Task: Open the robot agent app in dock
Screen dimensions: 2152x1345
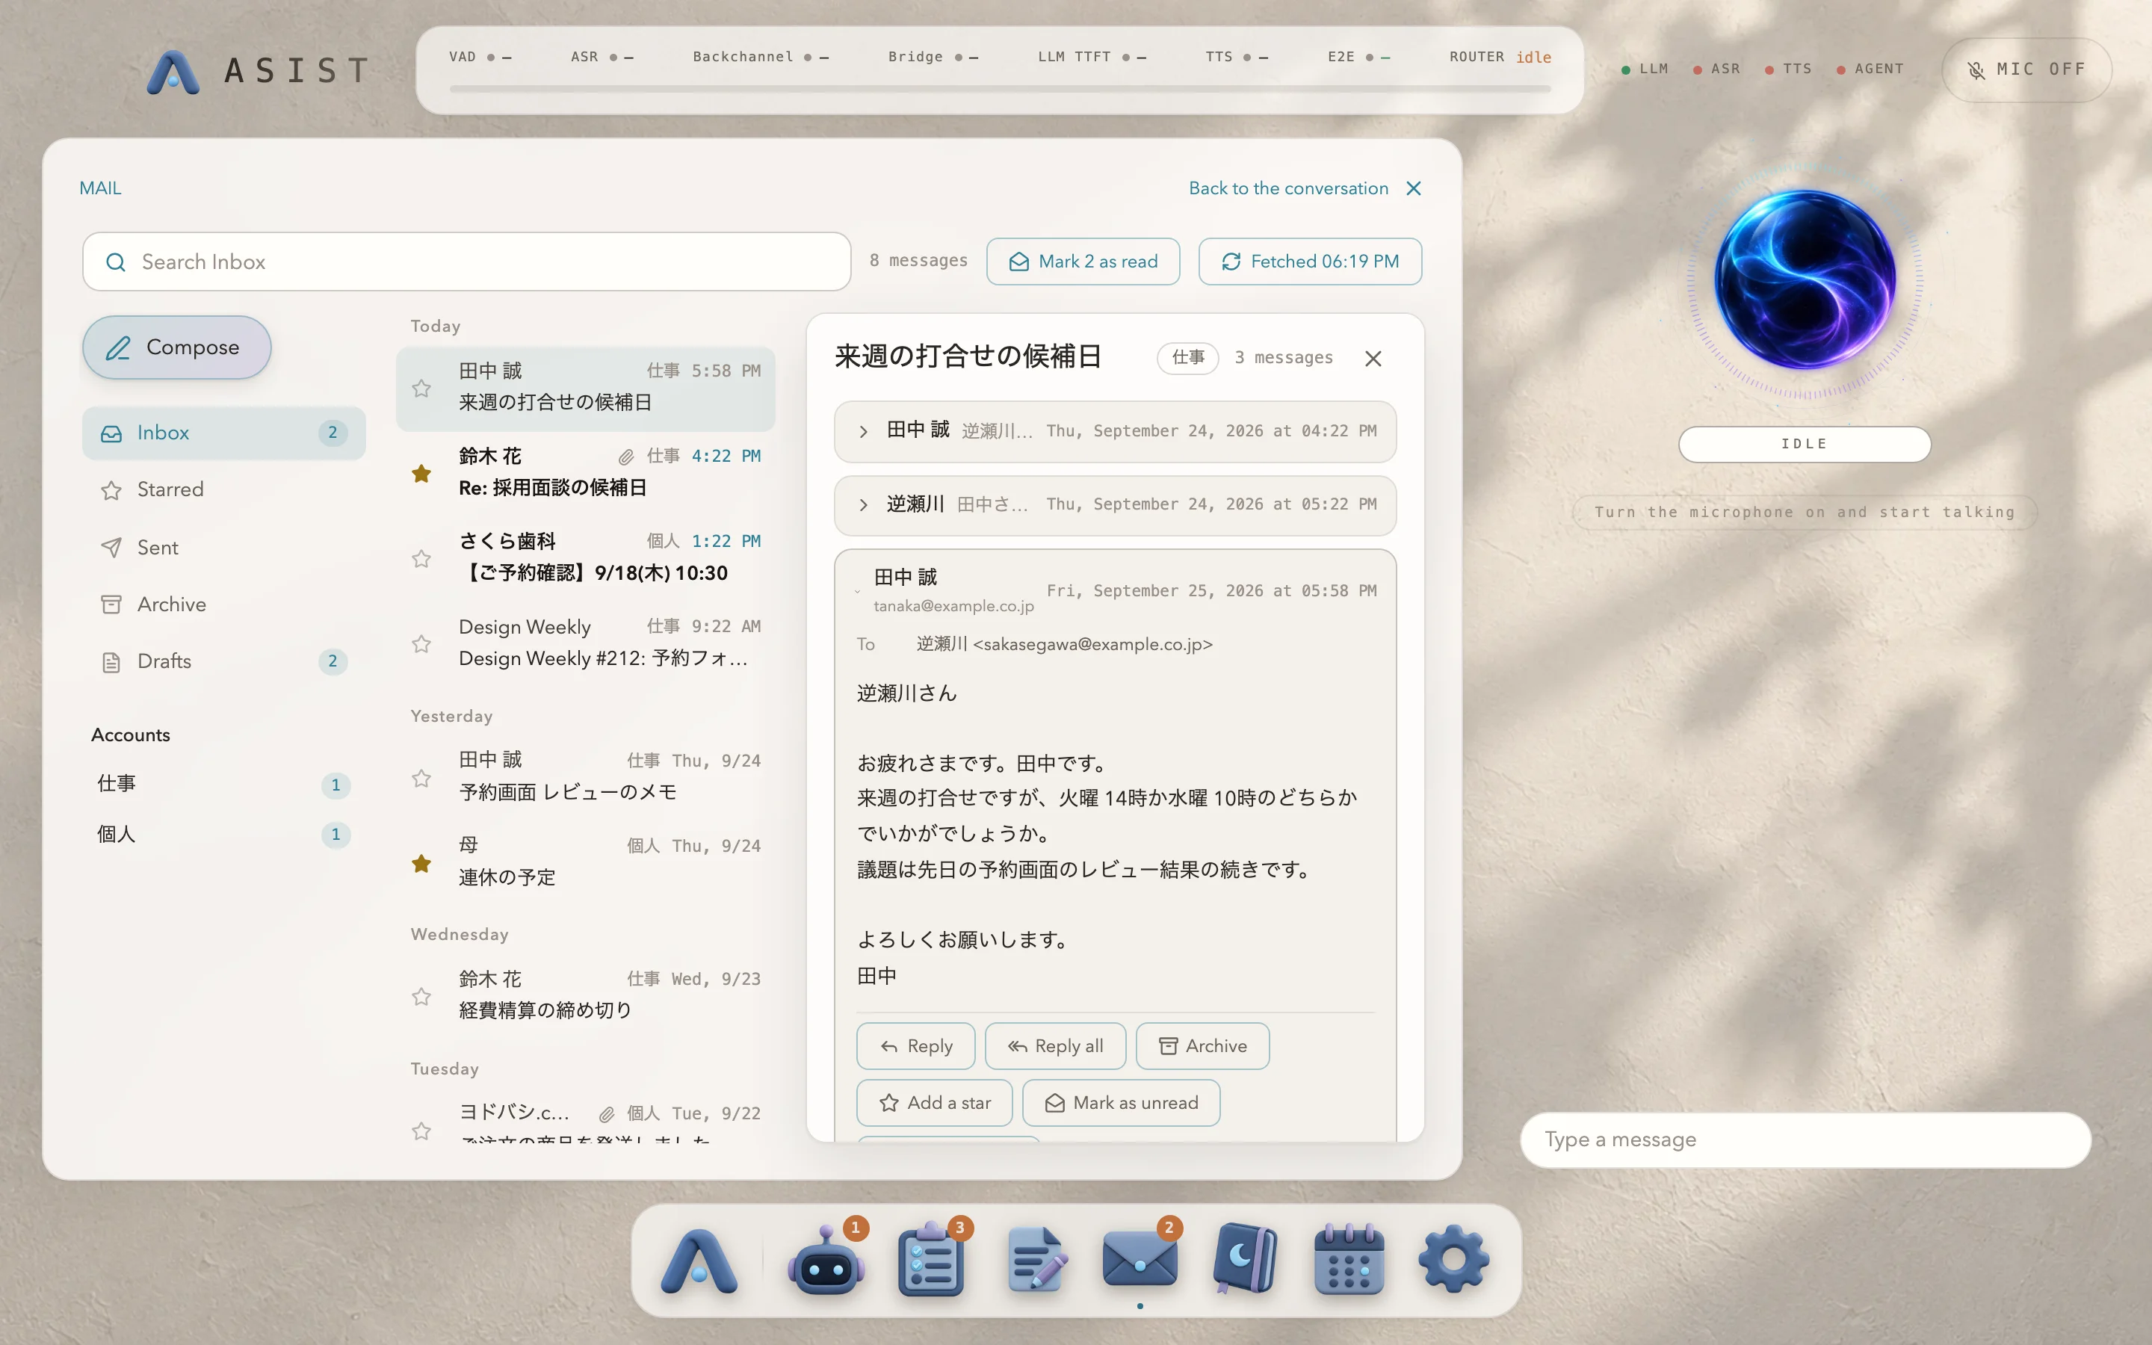Action: pos(826,1261)
